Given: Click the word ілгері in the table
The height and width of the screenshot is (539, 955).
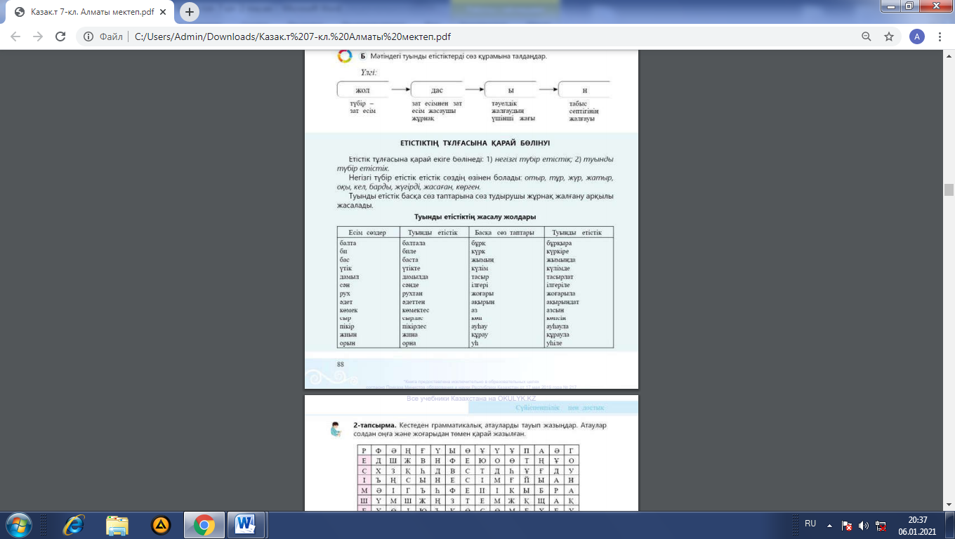Looking at the screenshot, I should pos(481,285).
